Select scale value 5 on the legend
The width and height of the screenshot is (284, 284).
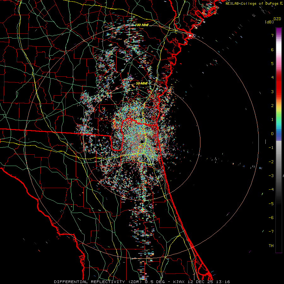[272, 63]
